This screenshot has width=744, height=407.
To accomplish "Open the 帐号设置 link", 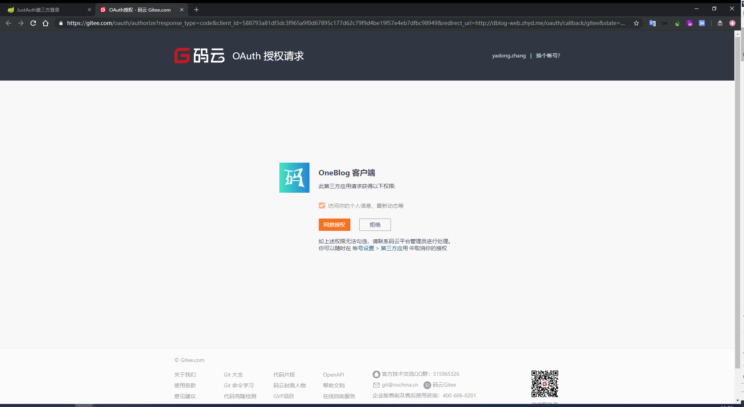I will pyautogui.click(x=364, y=248).
